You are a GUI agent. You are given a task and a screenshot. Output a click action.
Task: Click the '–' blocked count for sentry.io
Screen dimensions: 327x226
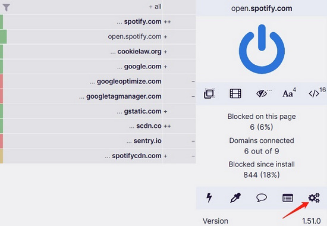tap(193, 142)
